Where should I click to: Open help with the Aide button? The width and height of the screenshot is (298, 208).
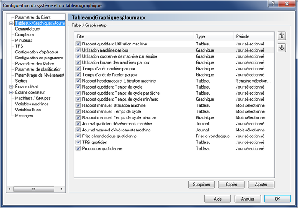point(217,199)
